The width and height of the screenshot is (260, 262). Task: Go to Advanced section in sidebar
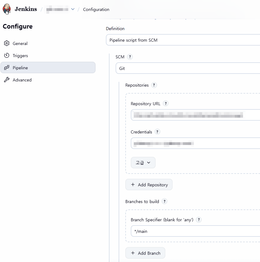tap(48, 80)
